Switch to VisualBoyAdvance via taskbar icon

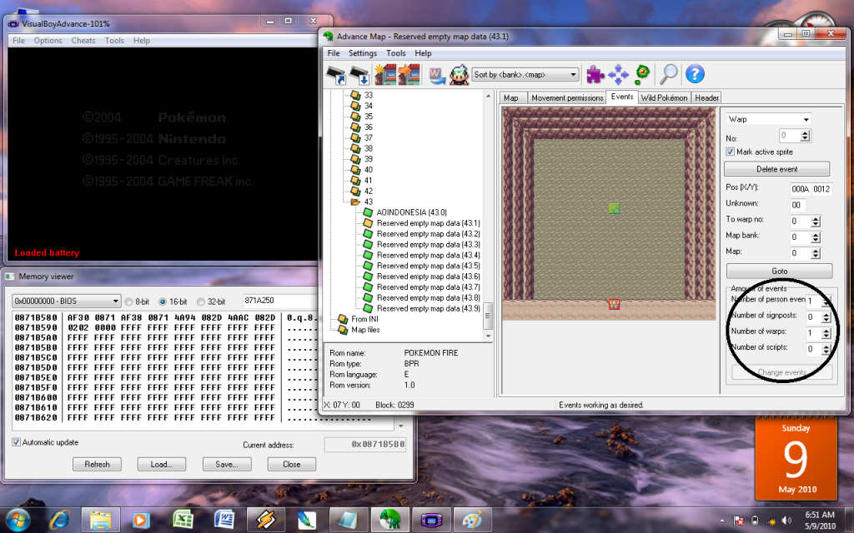click(431, 520)
